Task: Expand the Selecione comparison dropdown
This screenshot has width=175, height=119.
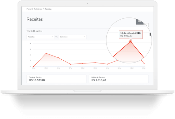Action: (x=73, y=37)
